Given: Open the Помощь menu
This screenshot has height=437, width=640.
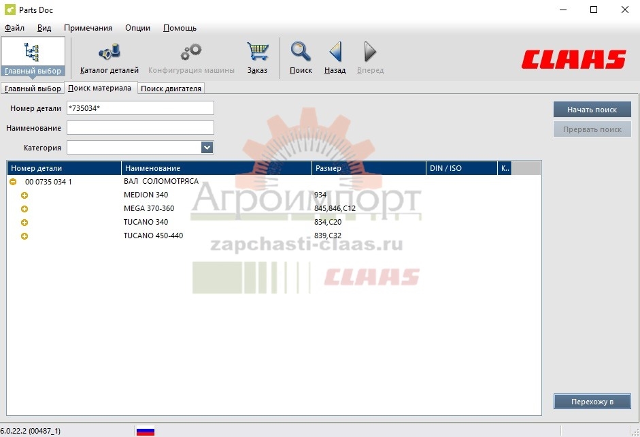Looking at the screenshot, I should [x=180, y=28].
